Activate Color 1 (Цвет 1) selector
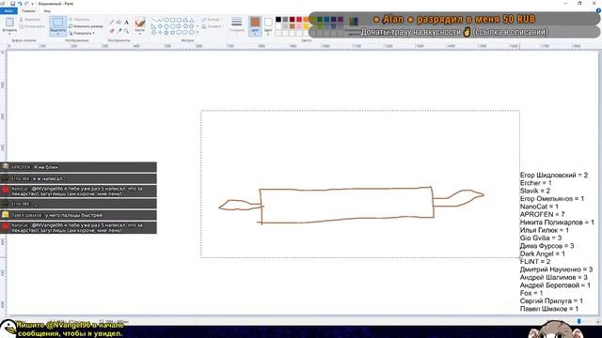 point(255,25)
